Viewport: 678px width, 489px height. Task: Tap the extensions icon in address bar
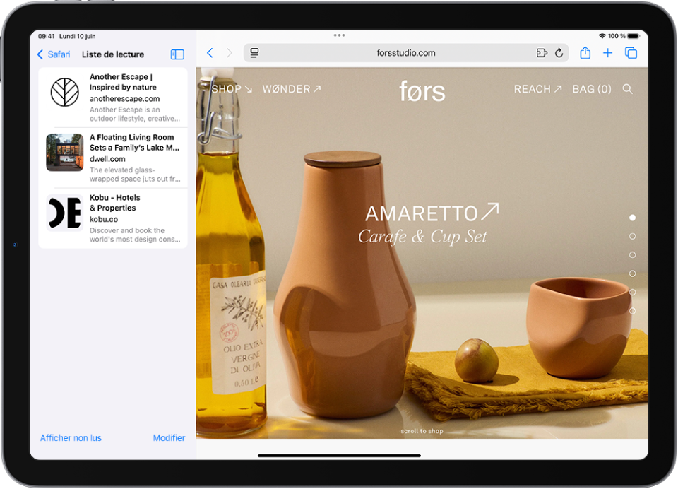[x=542, y=53]
